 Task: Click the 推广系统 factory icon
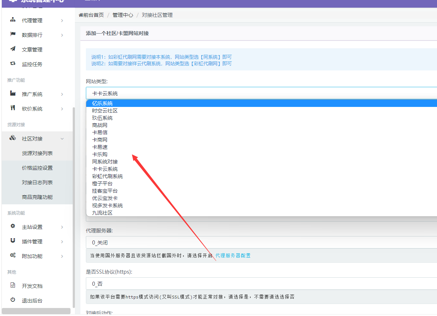click(13, 93)
